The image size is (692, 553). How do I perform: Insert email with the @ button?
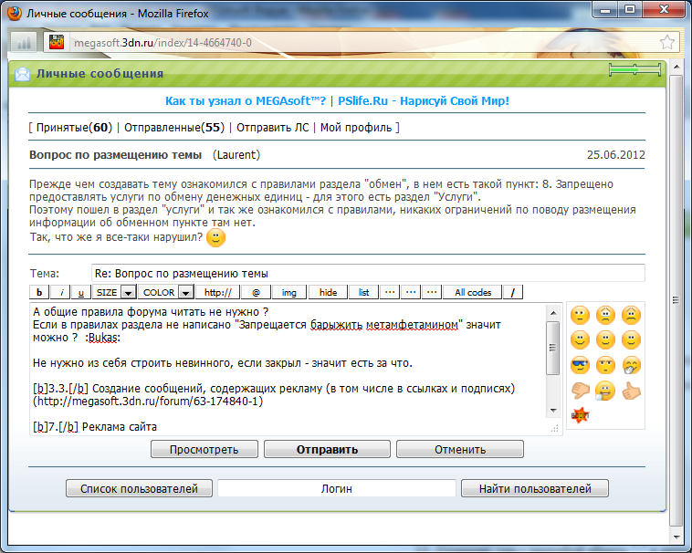pos(256,292)
